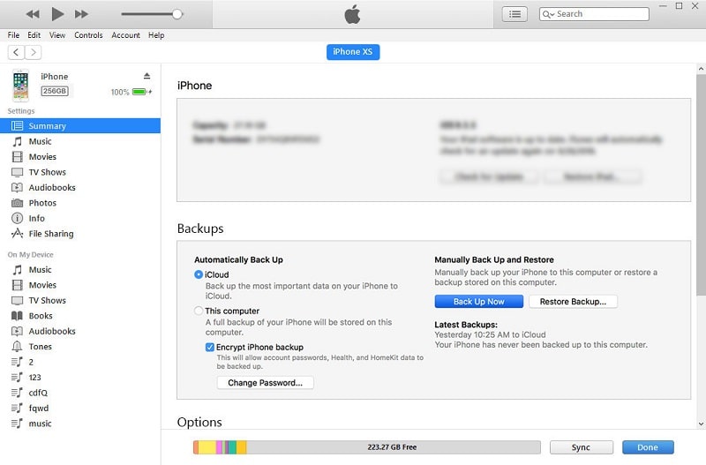Click the rewind previous track button
Viewport: 706px width, 465px height.
tap(33, 14)
